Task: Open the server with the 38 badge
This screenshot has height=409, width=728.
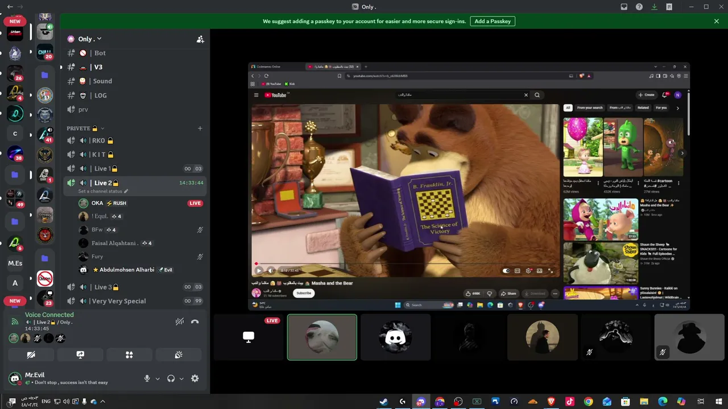Action: click(15, 153)
